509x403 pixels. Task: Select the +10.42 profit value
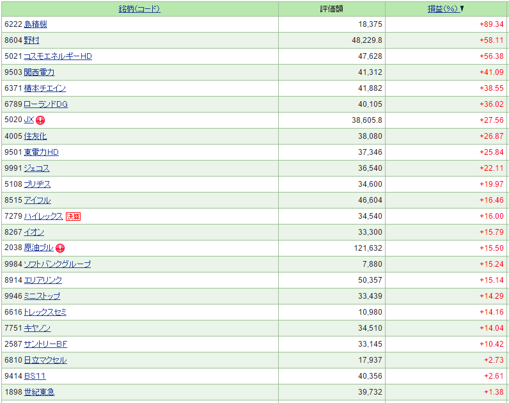[x=492, y=344]
